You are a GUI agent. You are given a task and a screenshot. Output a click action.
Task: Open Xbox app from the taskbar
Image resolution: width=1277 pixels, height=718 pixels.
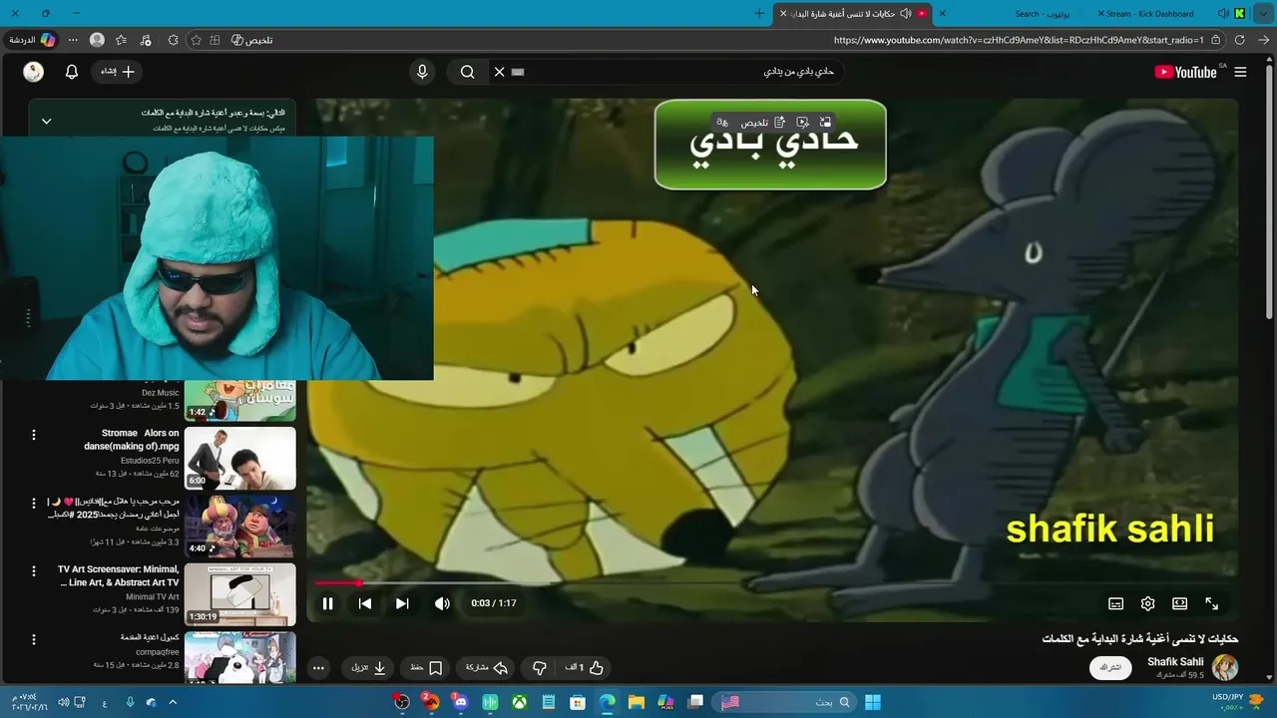pos(520,702)
